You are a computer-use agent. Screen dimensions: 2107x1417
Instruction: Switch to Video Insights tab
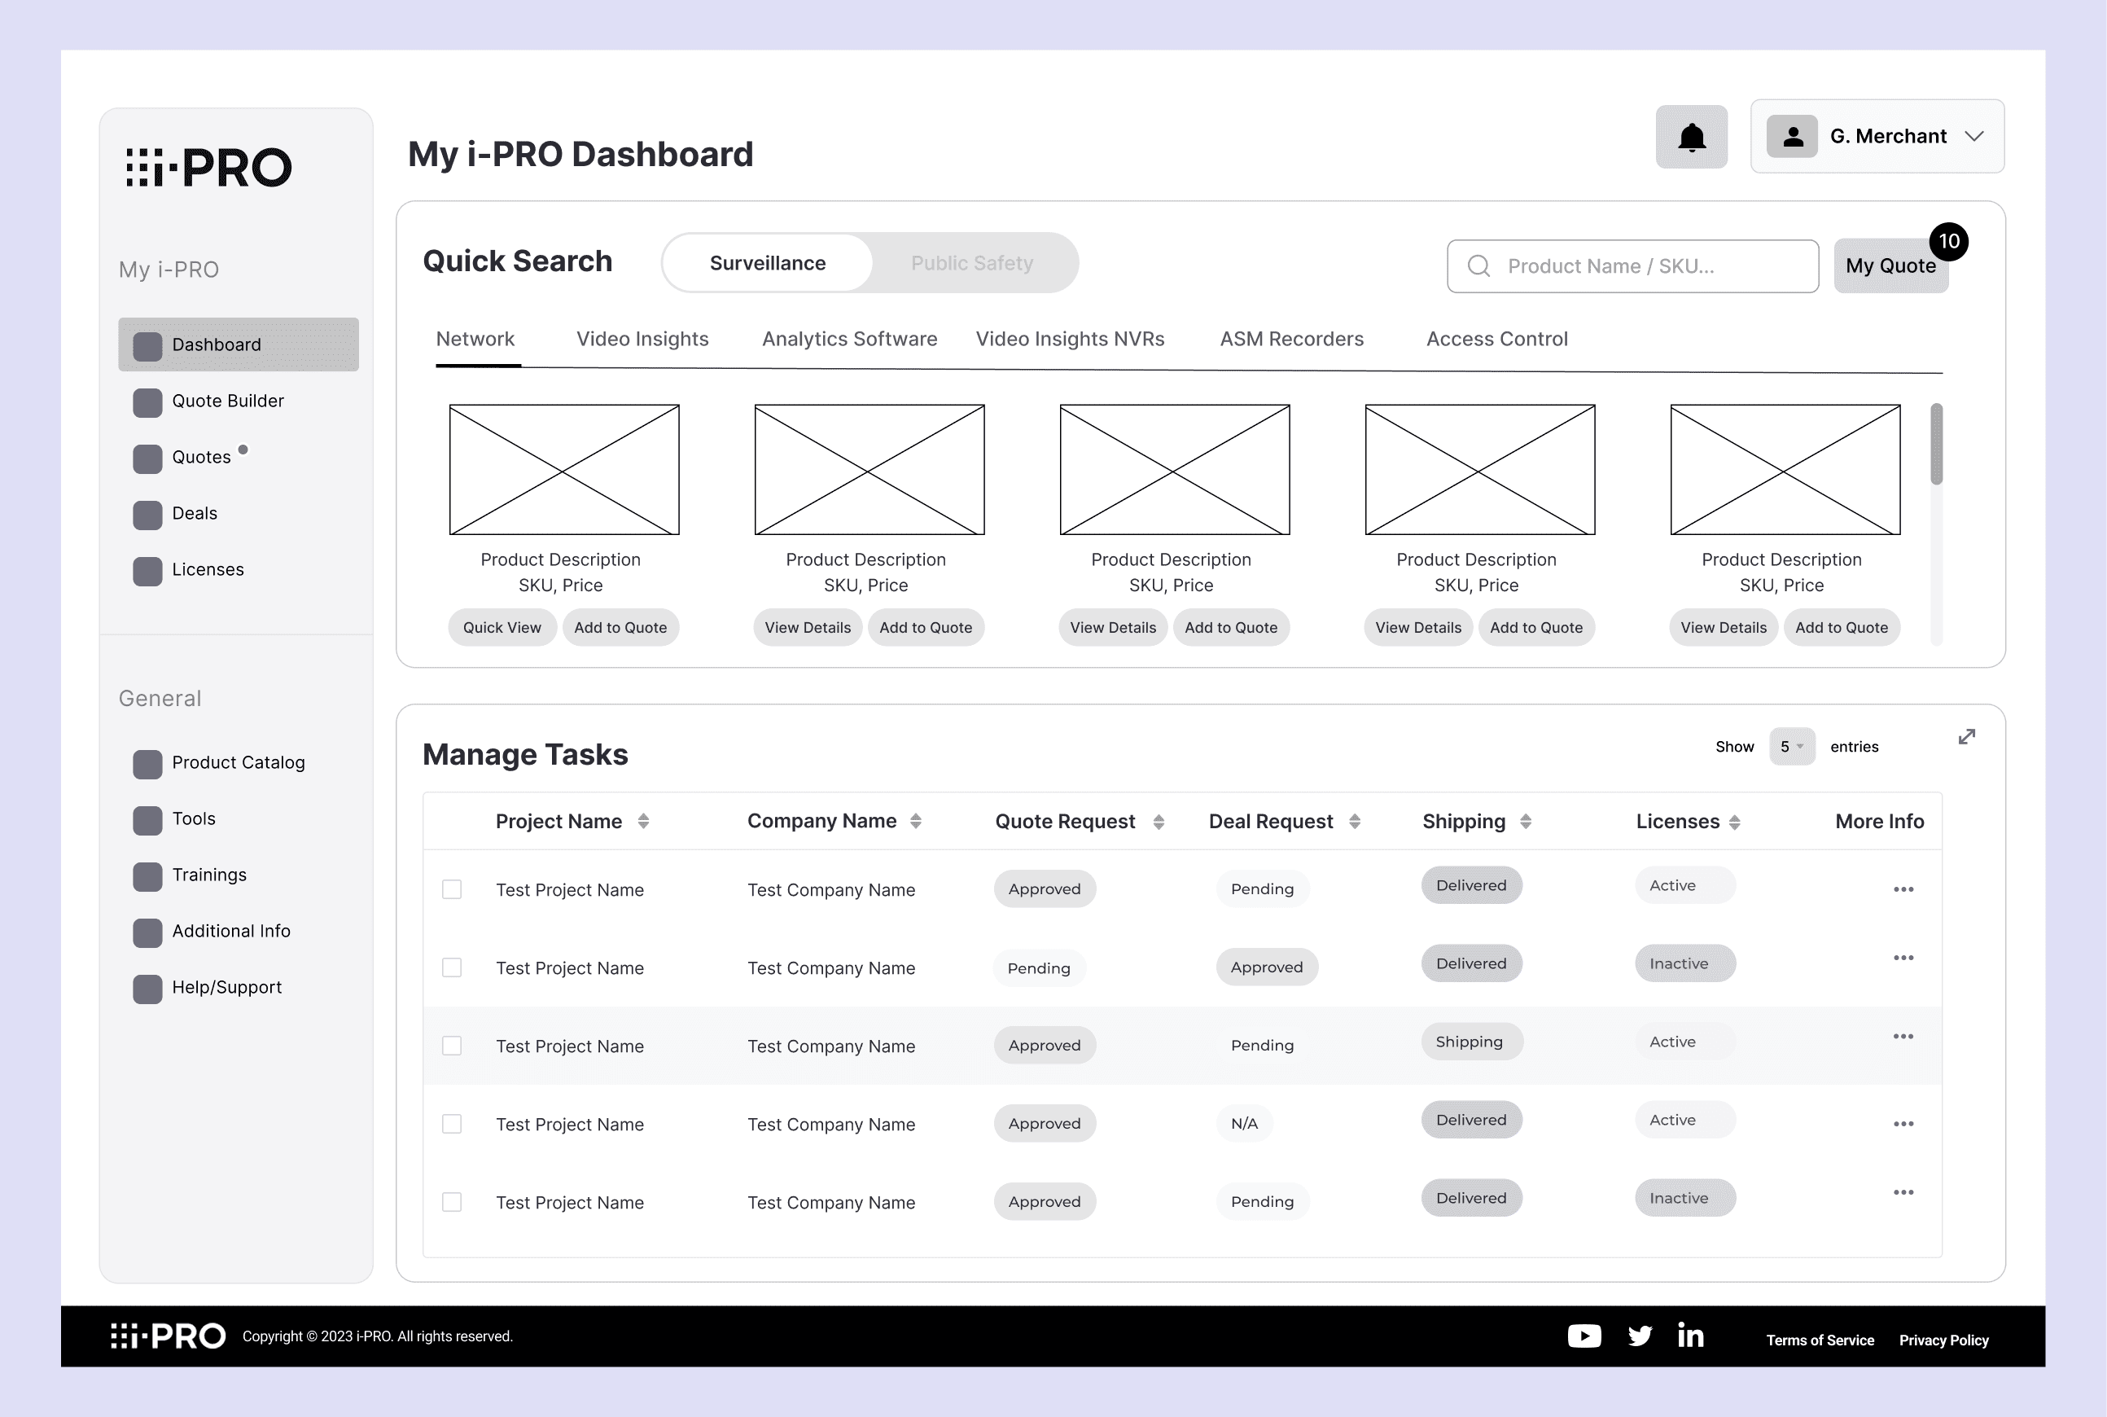(x=642, y=339)
